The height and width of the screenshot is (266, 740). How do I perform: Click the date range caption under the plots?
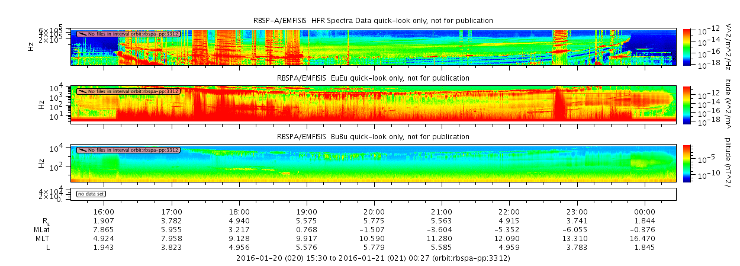[x=373, y=258]
